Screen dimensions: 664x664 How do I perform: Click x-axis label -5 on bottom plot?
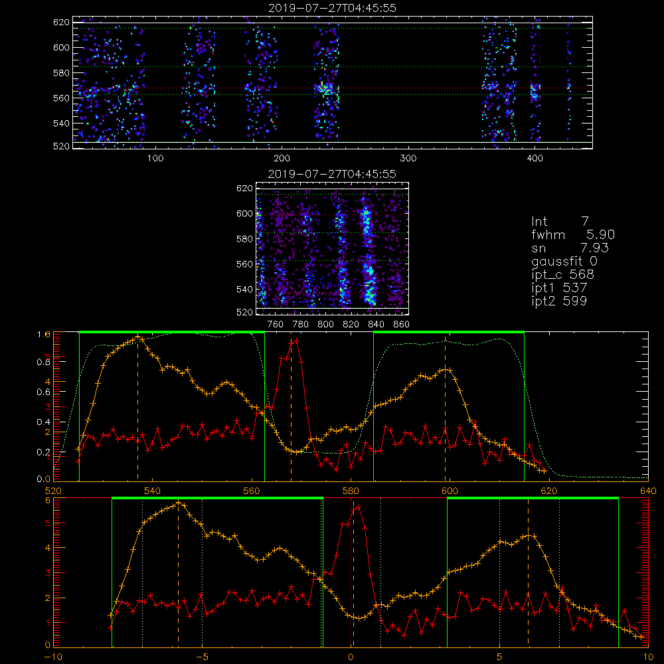tap(202, 657)
